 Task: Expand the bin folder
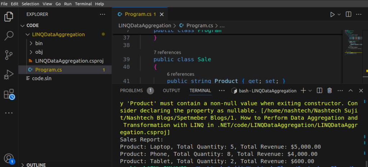click(39, 43)
